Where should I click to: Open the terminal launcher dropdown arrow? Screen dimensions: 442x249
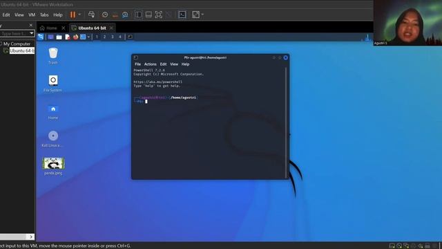point(88,37)
